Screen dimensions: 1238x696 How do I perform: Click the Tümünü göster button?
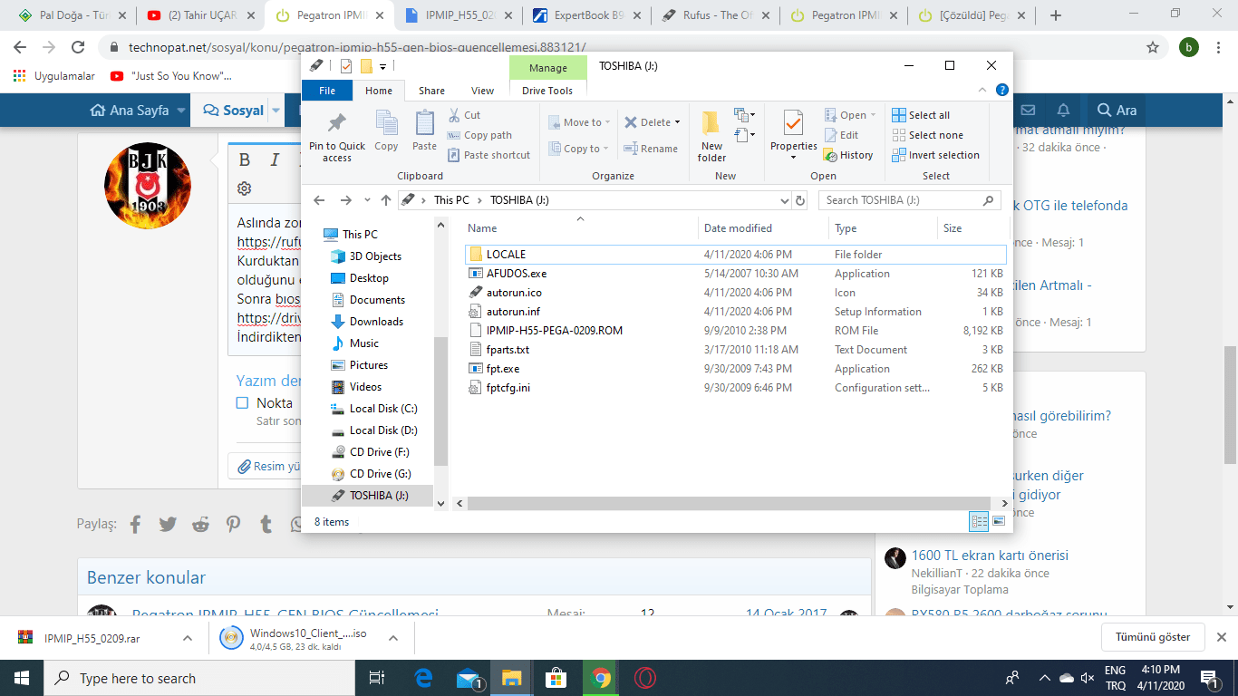[x=1153, y=637]
